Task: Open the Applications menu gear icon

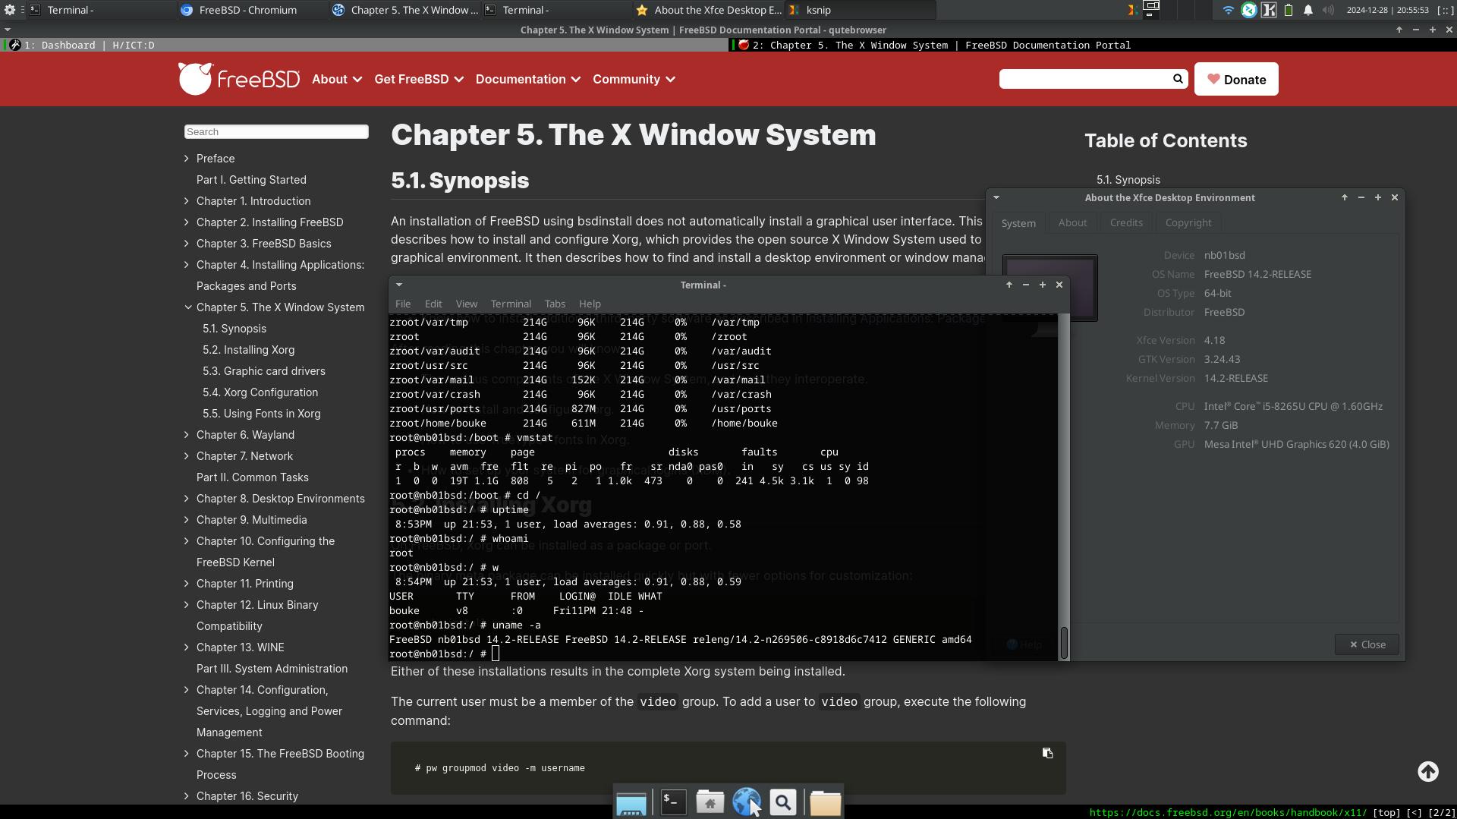Action: tap(10, 10)
